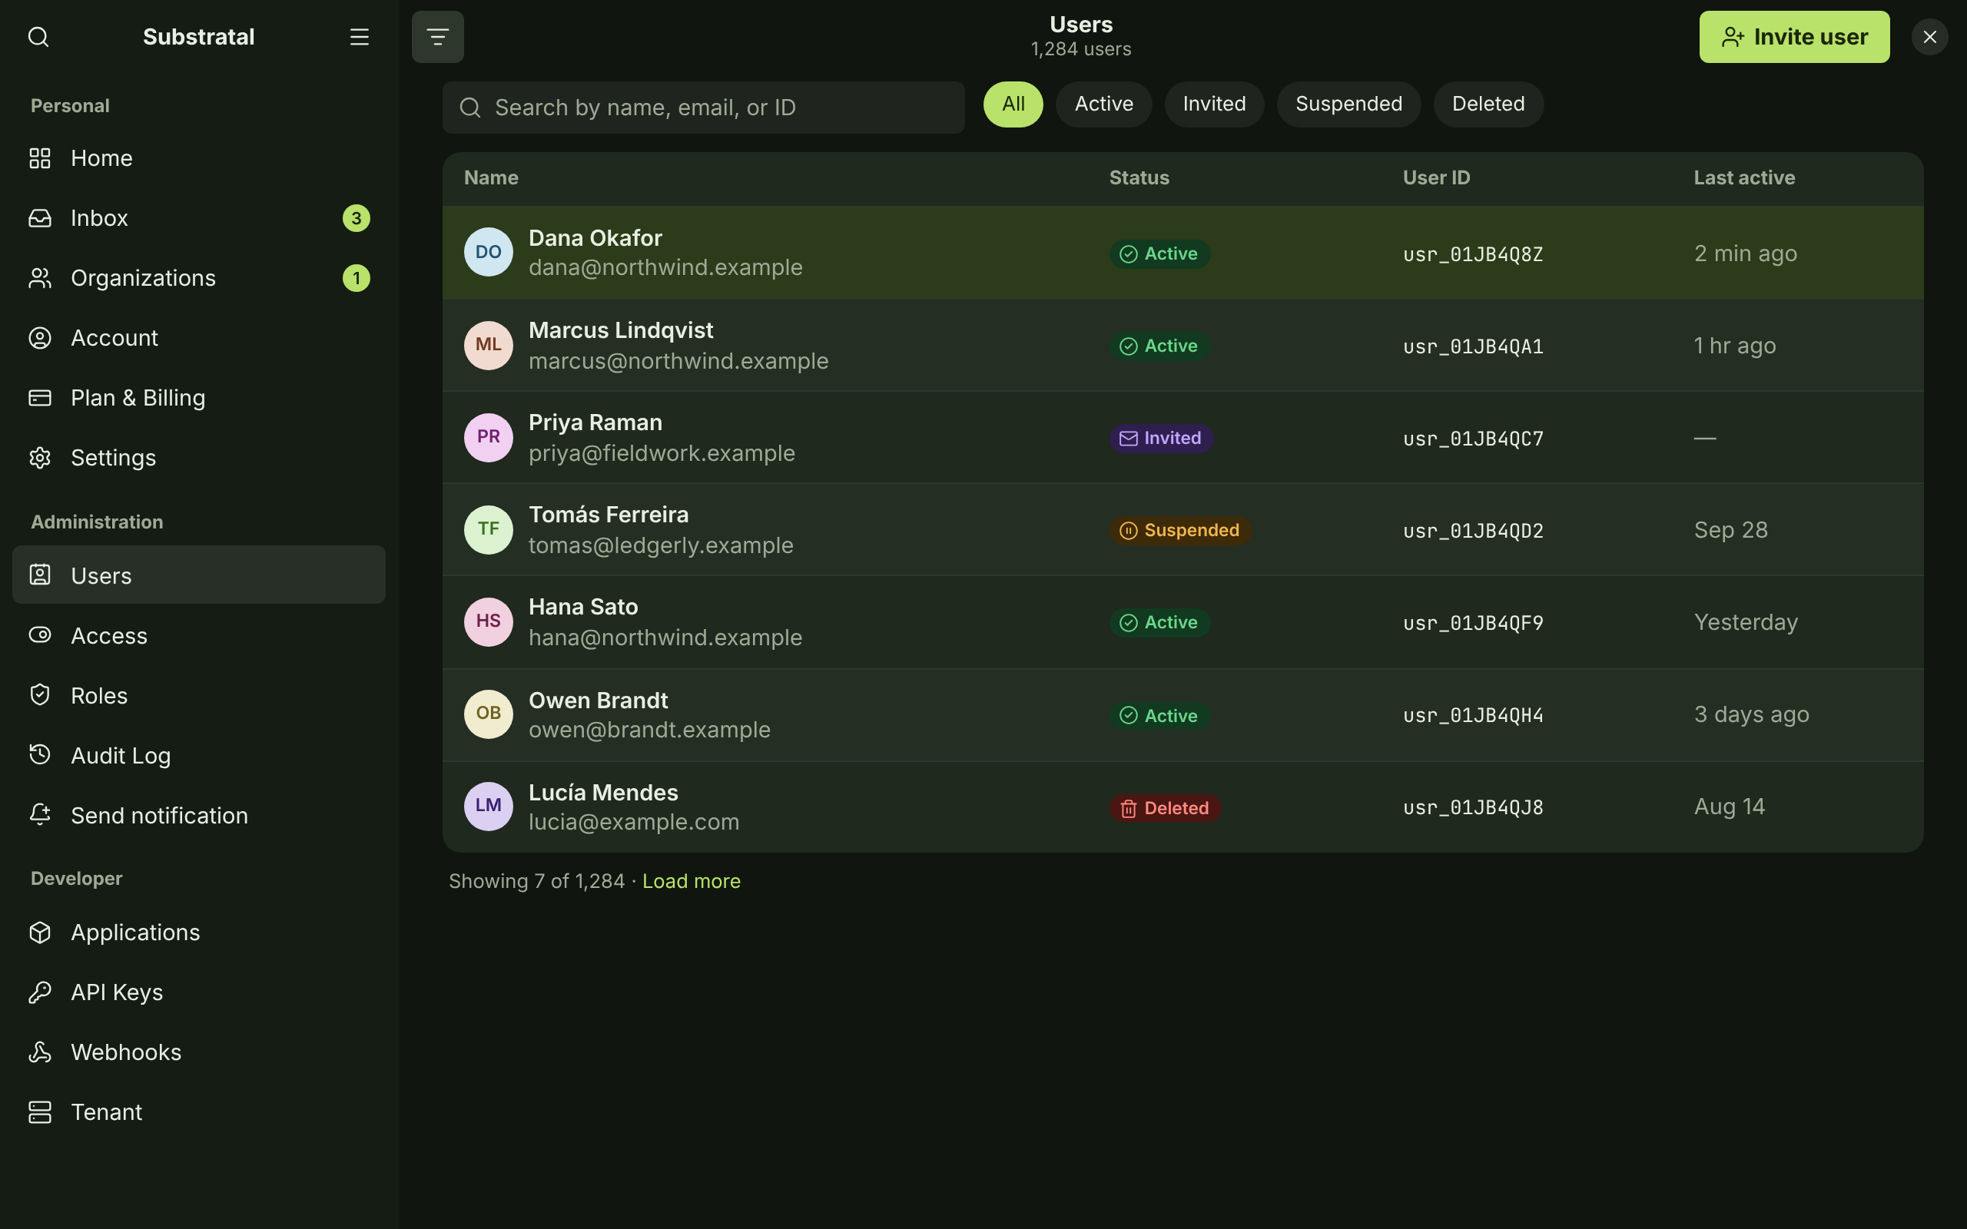This screenshot has width=1967, height=1229.
Task: Click Marcus Lindqvist's ML avatar
Action: tap(489, 345)
